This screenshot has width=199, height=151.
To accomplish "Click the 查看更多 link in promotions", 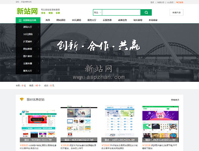I will [175, 100].
